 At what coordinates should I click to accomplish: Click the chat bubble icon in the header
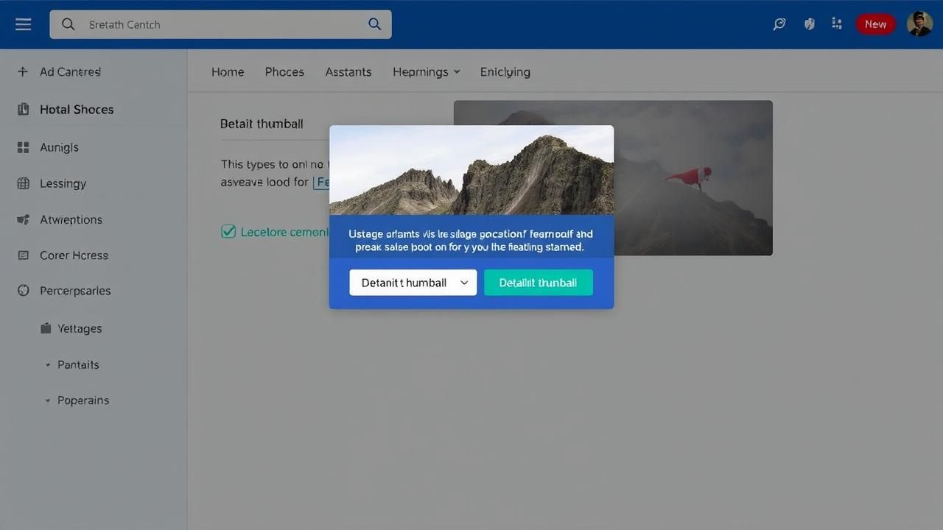(x=779, y=24)
